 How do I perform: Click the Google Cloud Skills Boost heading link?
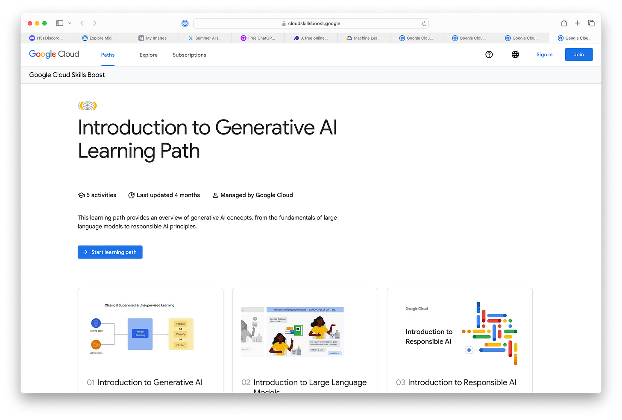67,75
